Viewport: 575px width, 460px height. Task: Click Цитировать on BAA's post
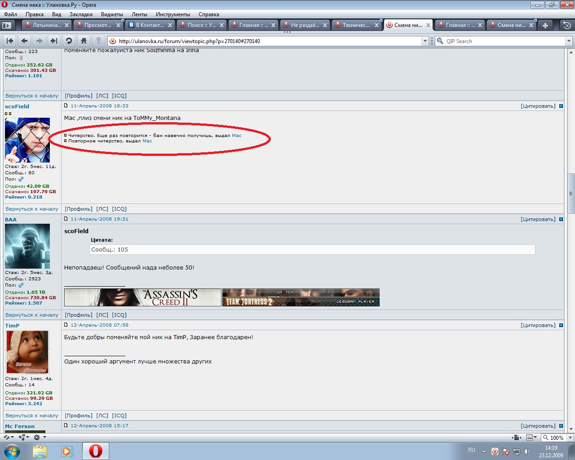[x=538, y=219]
